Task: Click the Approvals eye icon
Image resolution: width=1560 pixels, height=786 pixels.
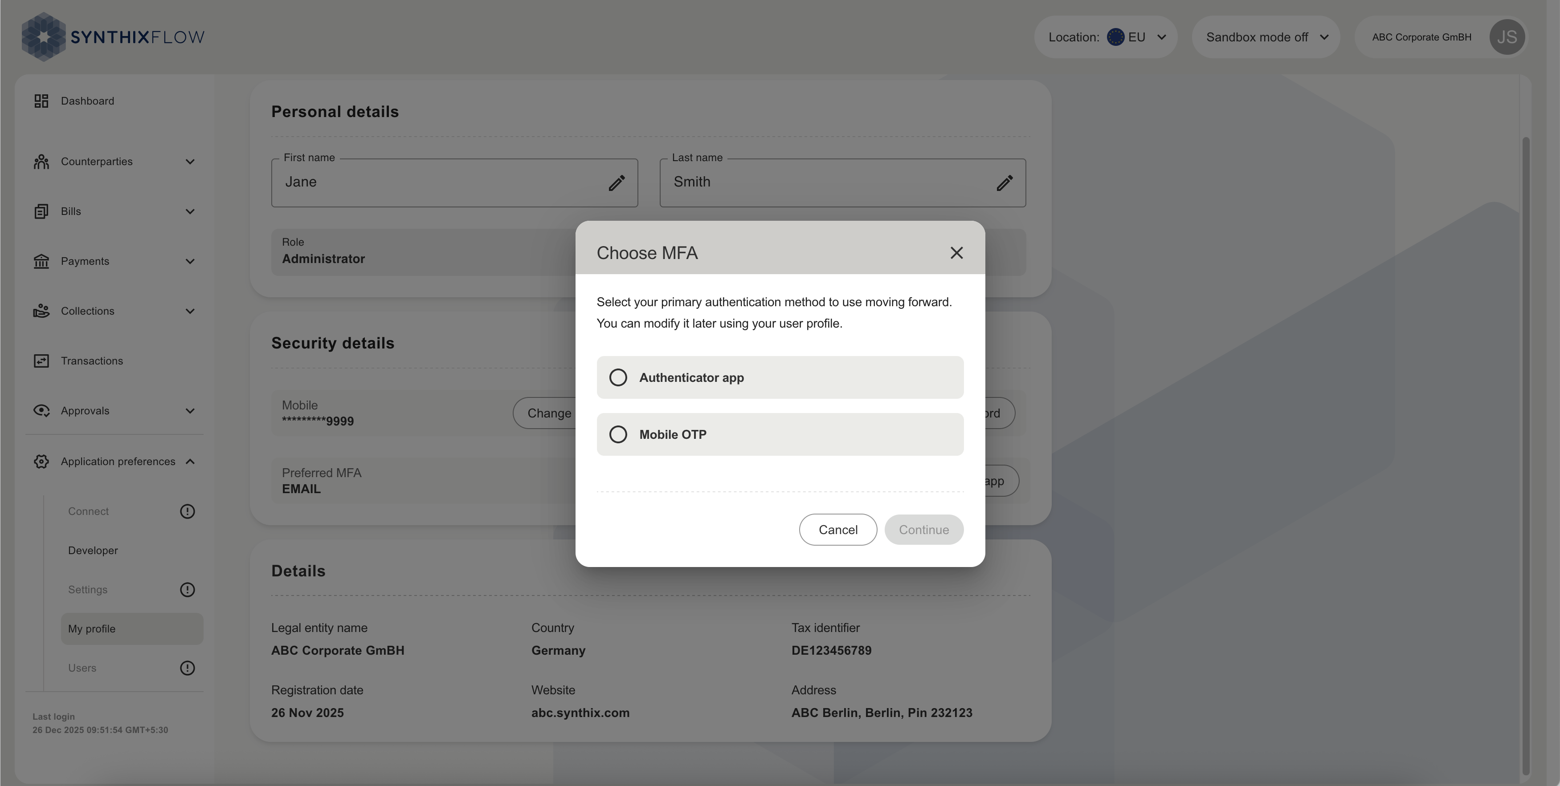Action: (x=41, y=411)
